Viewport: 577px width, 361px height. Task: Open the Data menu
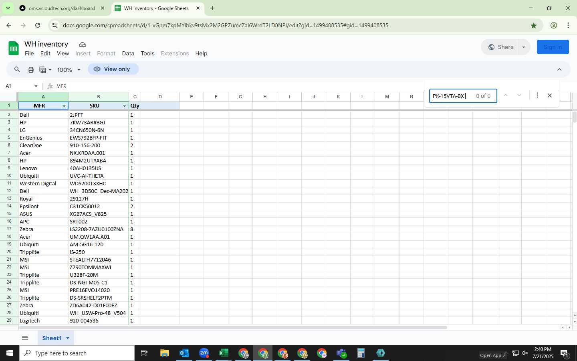coord(128,53)
